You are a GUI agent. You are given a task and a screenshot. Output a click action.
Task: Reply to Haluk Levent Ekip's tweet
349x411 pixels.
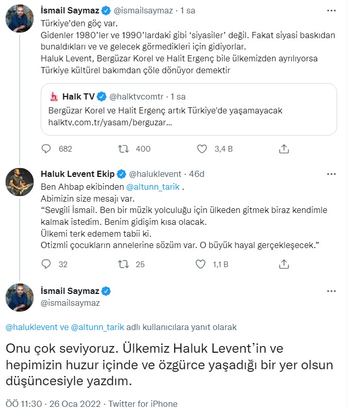46,264
